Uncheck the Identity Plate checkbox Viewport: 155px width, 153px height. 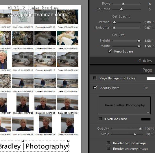[95, 88]
